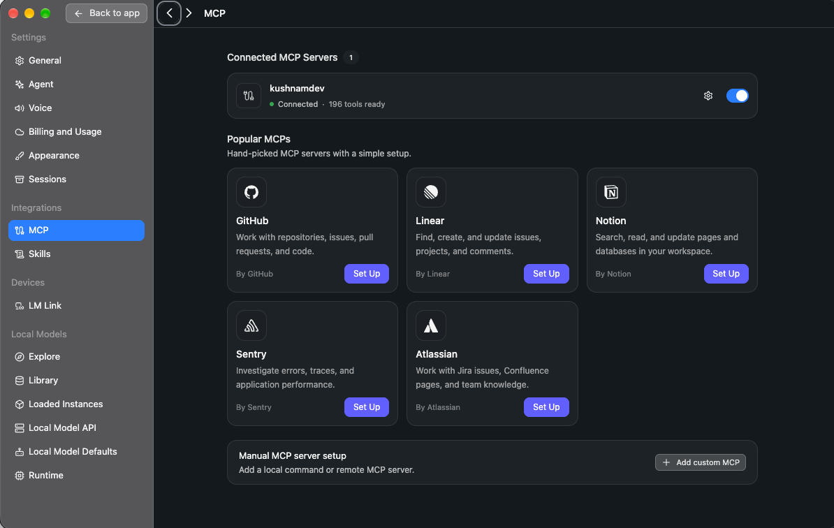Show Loaded Instances
Image resolution: width=834 pixels, height=528 pixels.
[x=77, y=404]
